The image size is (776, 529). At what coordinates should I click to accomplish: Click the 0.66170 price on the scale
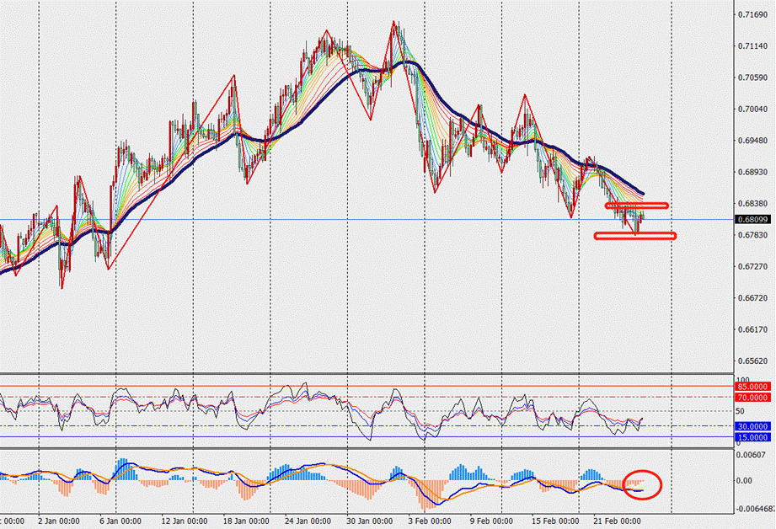pos(751,329)
